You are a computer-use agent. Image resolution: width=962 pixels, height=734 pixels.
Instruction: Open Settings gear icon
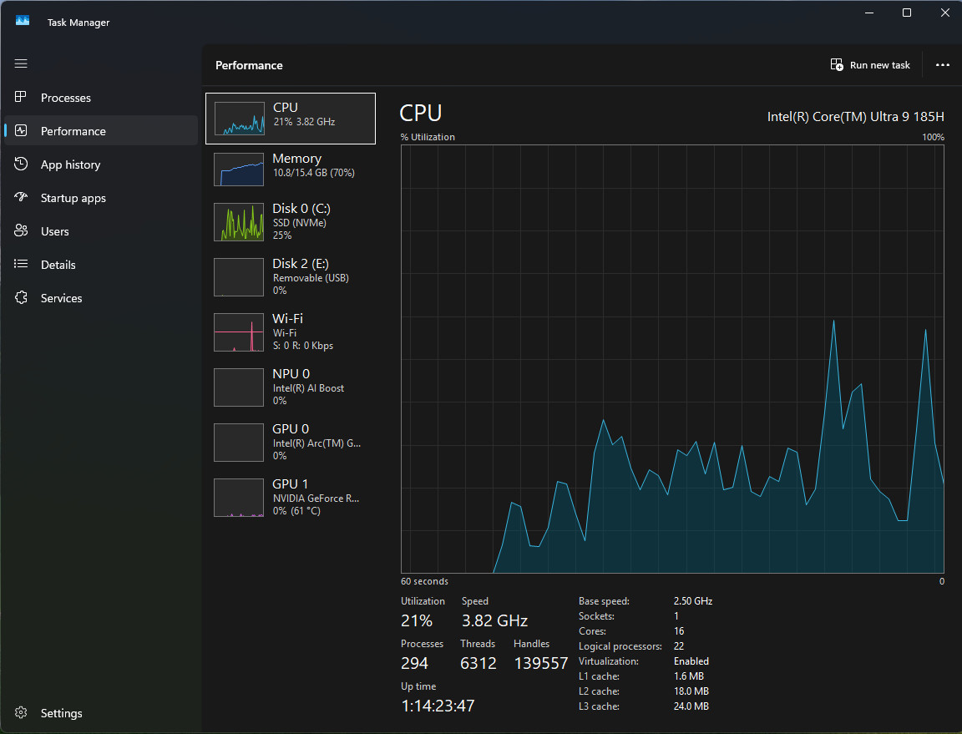click(x=21, y=712)
